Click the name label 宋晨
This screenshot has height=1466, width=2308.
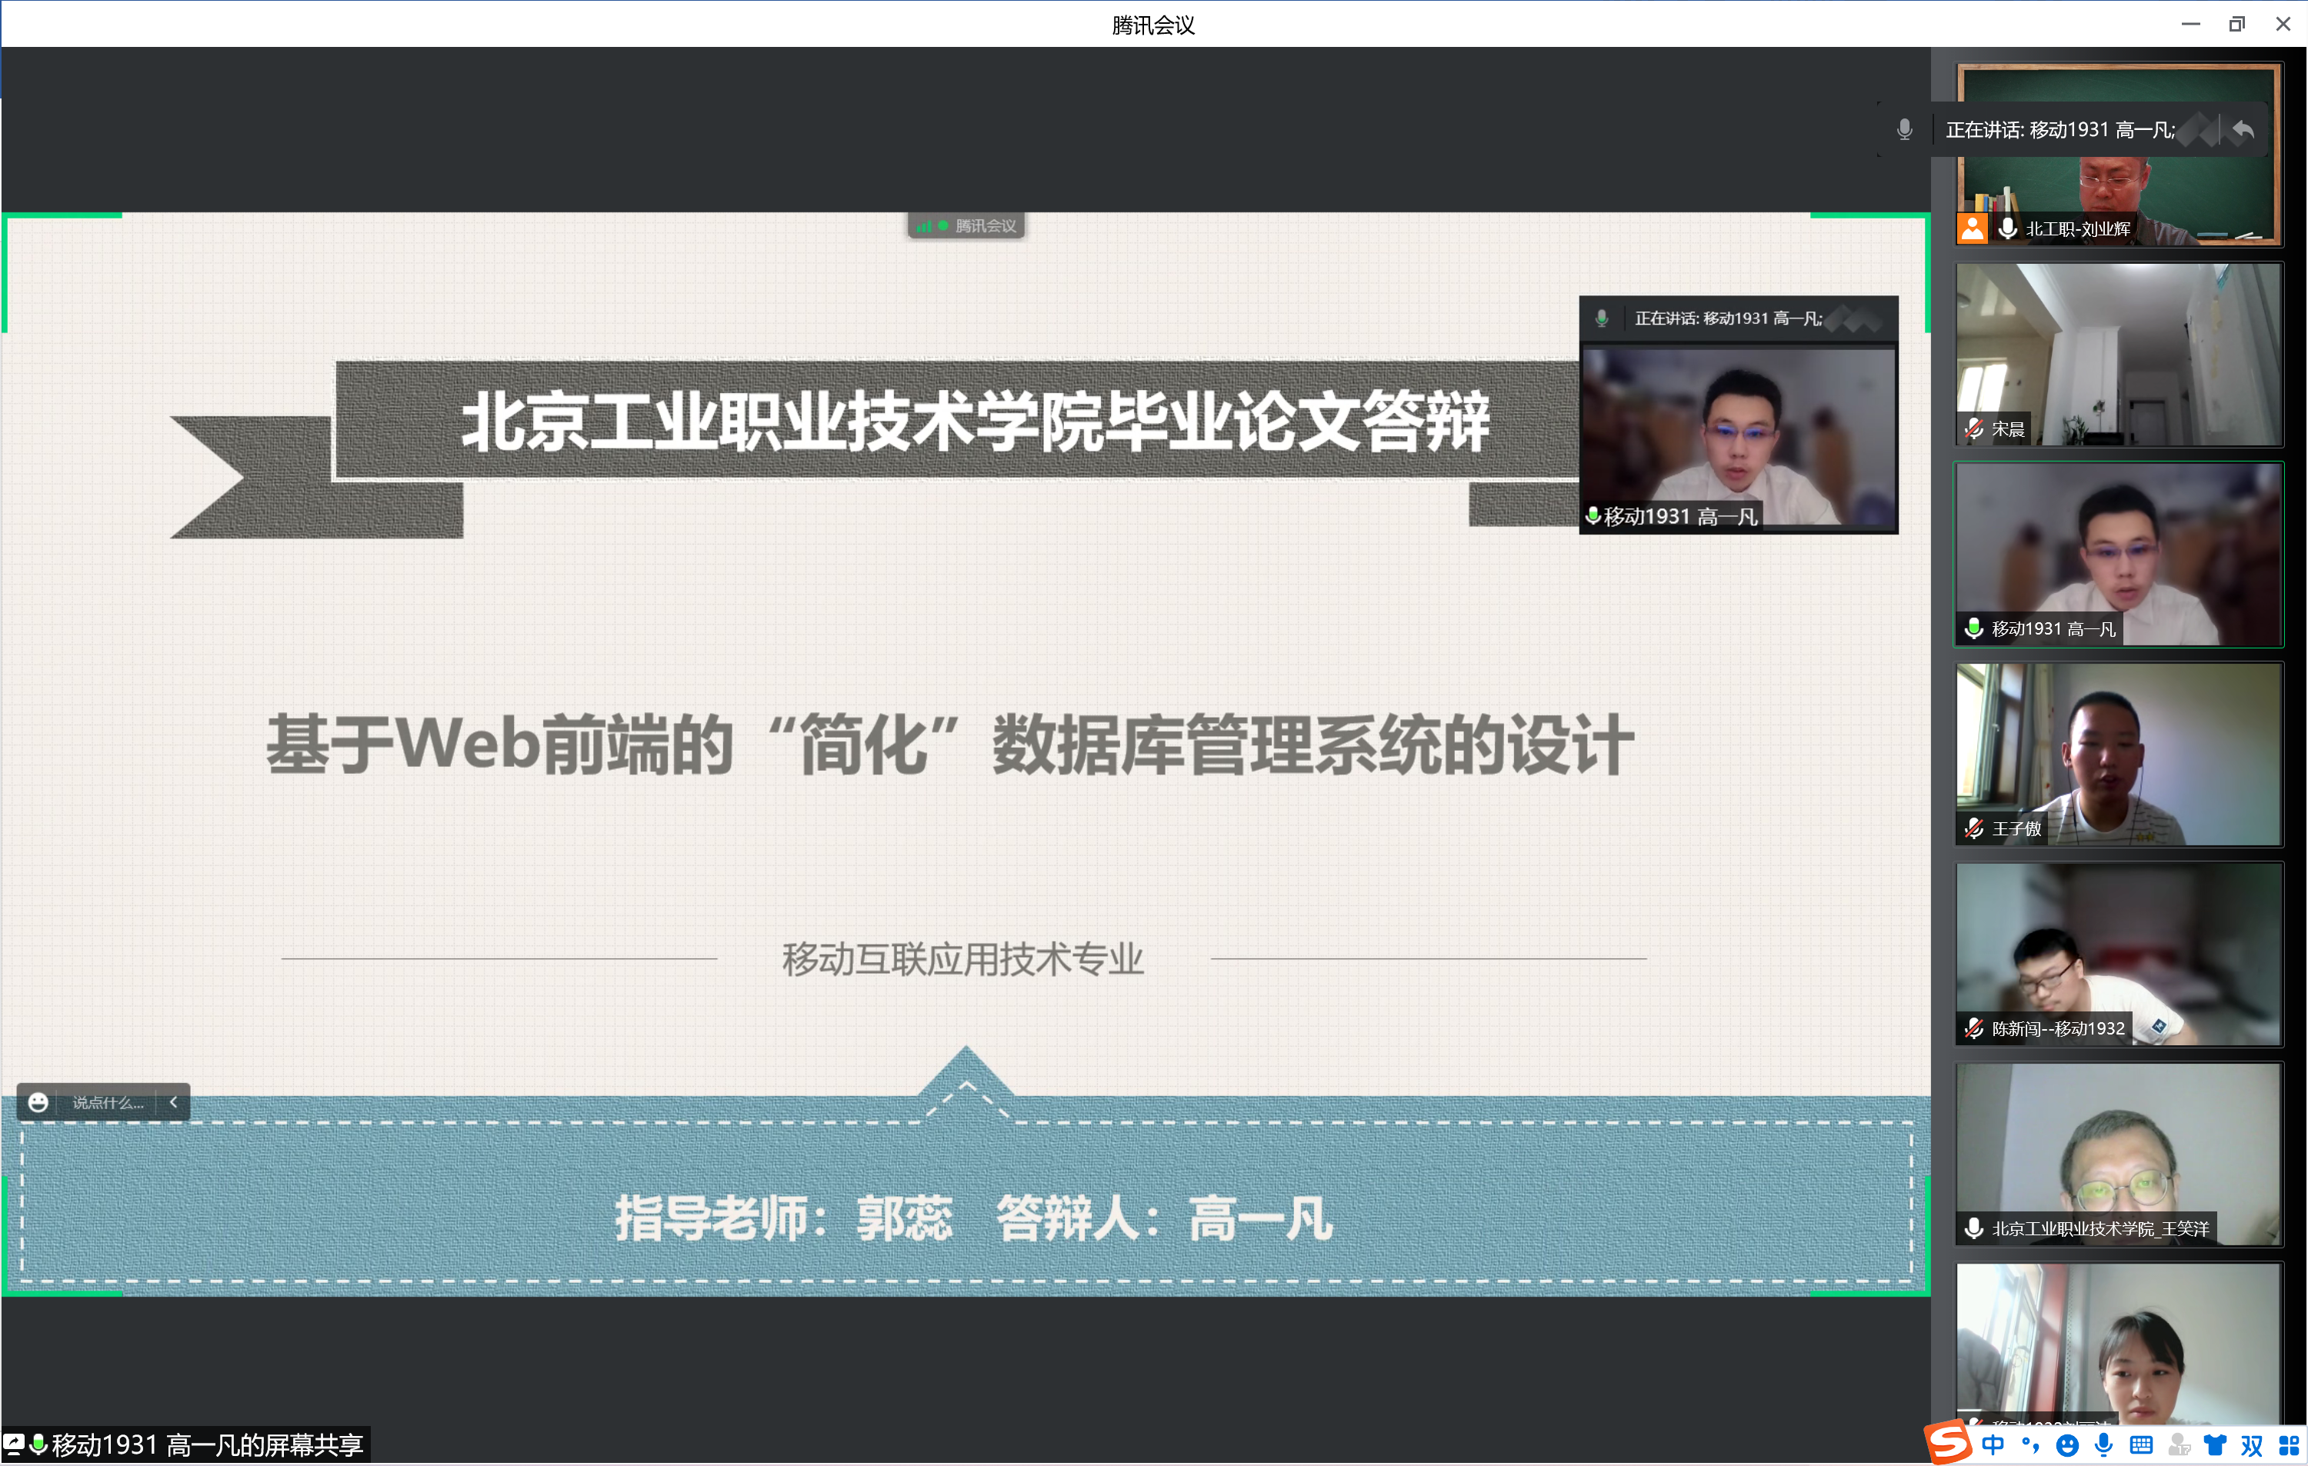click(2008, 429)
